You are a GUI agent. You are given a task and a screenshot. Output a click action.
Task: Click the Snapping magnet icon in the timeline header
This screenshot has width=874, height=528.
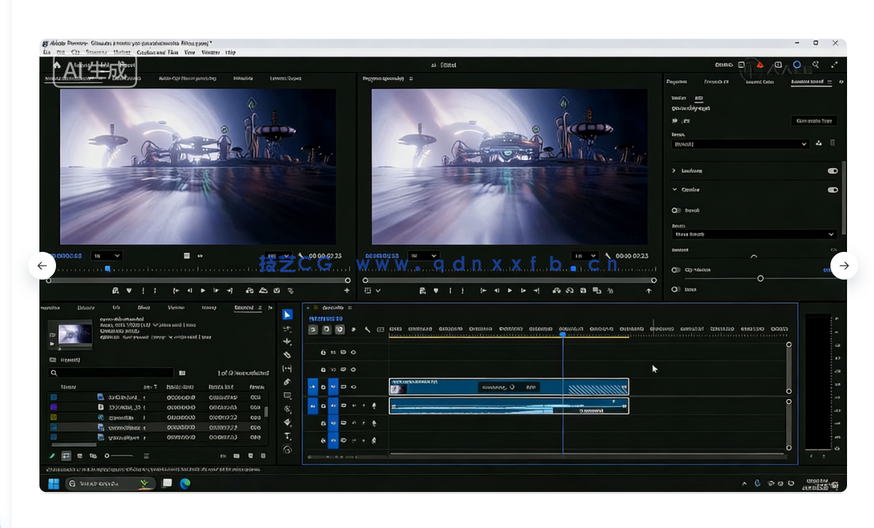coord(326,329)
